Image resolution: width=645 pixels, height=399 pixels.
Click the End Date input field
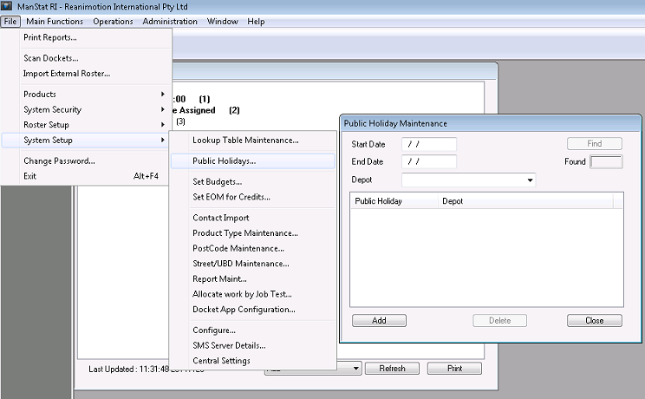pos(429,161)
